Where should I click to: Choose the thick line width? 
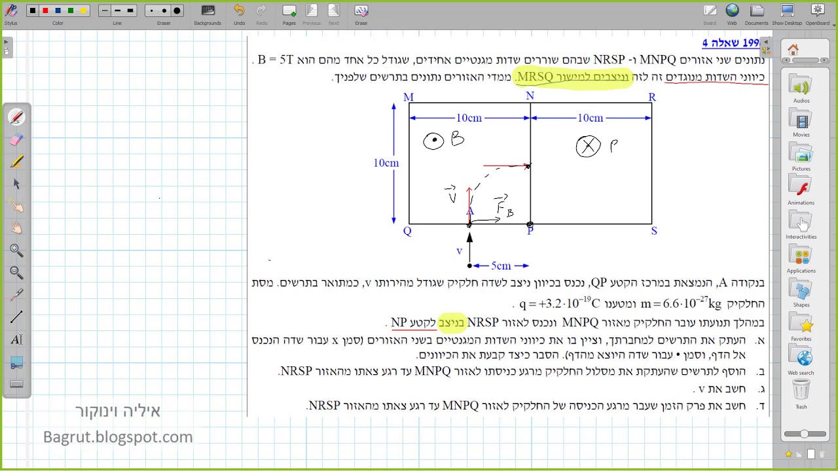[130, 11]
